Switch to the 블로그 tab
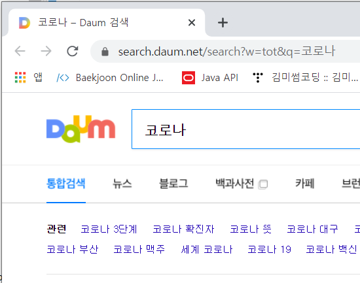 pos(173,184)
